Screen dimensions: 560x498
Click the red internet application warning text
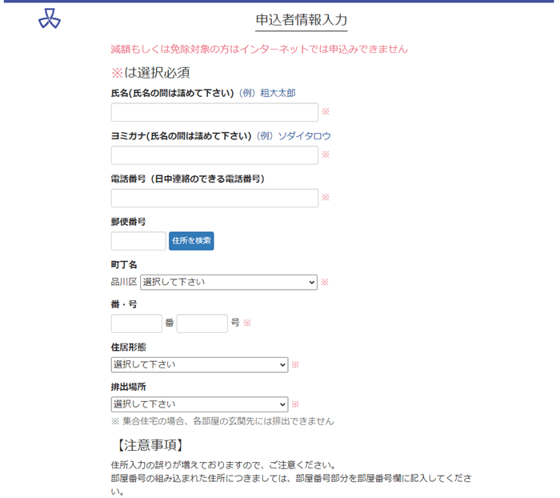(x=259, y=49)
